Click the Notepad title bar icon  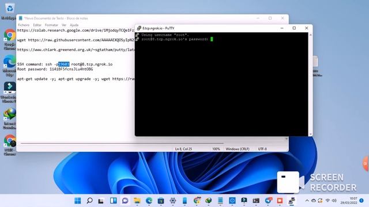pyautogui.click(x=21, y=18)
